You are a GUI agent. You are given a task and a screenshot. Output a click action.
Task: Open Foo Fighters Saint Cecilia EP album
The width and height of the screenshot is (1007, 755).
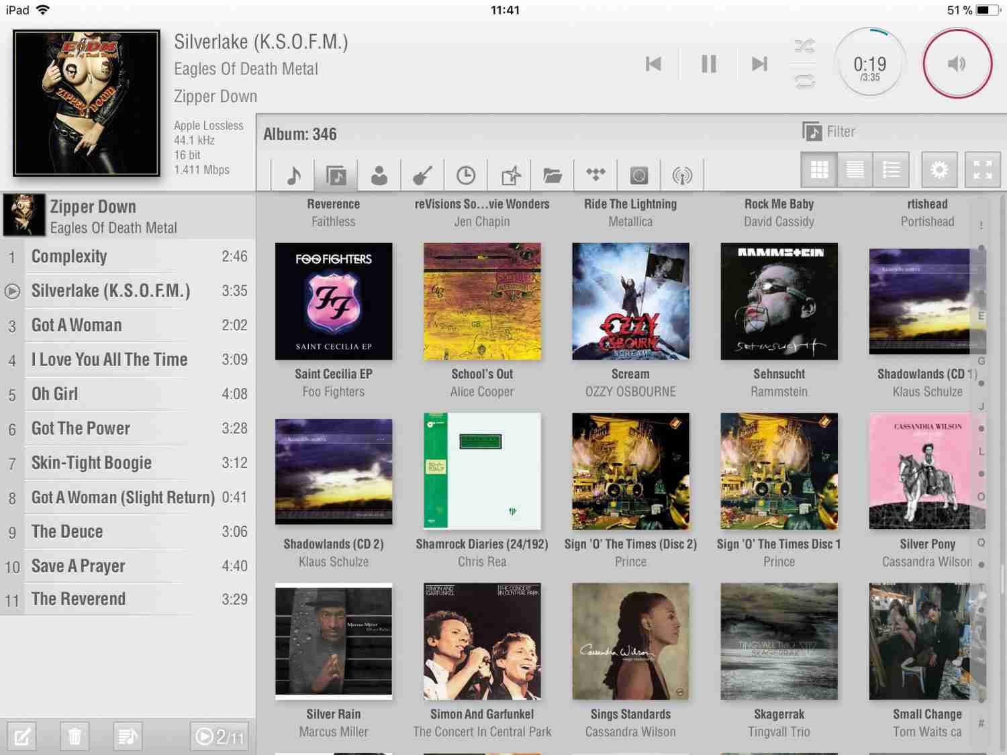click(x=334, y=301)
